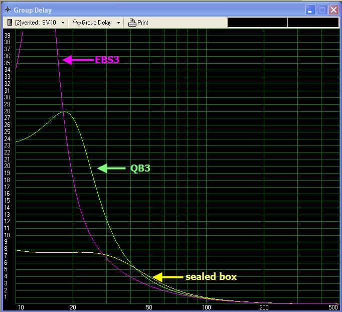The width and height of the screenshot is (342, 312).
Task: Click the QB3 curve label
Action: click(x=140, y=168)
